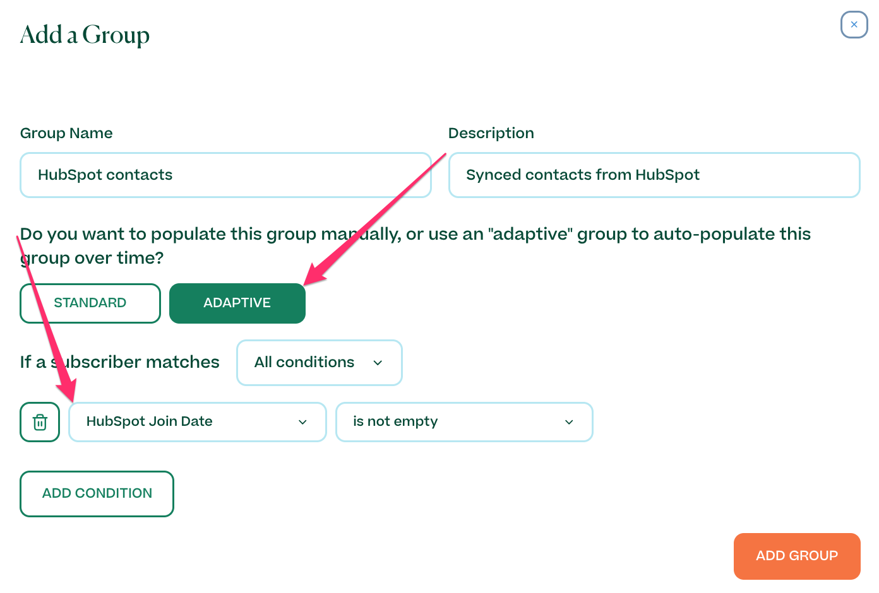The height and width of the screenshot is (593, 879).
Task: Click ADD CONDITION
Action: click(x=97, y=493)
